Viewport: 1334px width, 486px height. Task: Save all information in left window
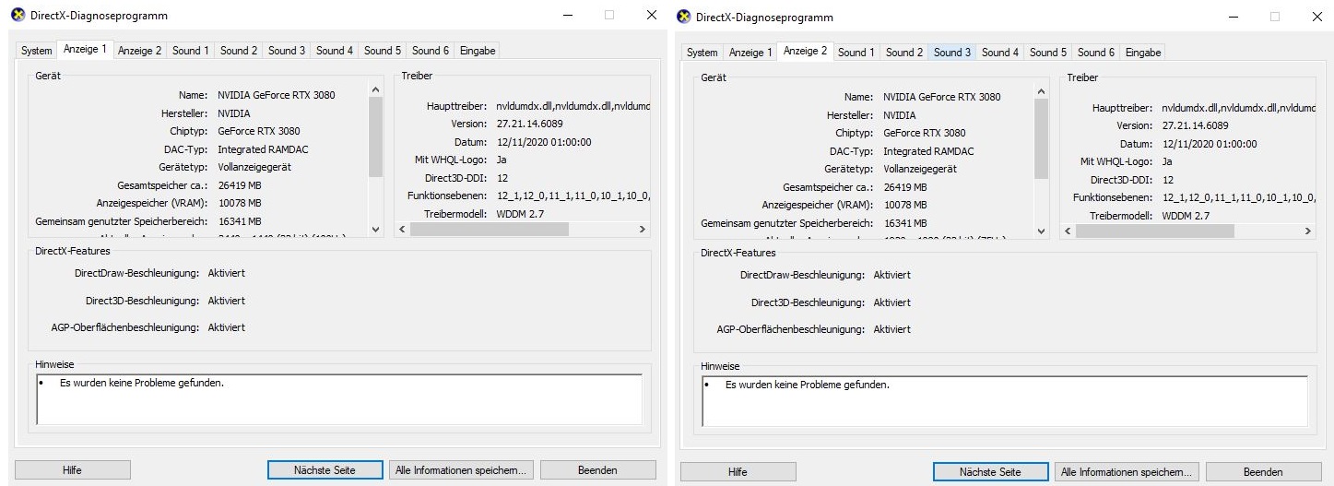(x=461, y=470)
